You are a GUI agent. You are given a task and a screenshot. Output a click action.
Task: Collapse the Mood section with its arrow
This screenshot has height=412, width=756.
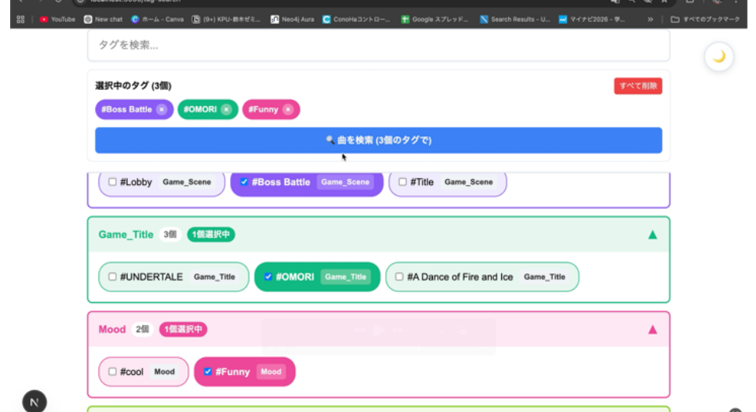tap(652, 330)
